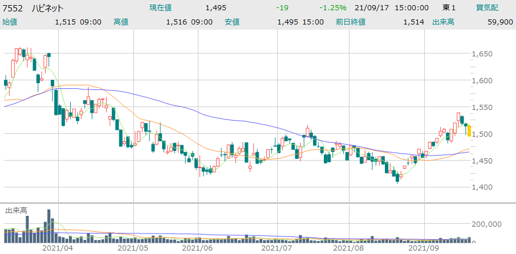
Task: Click the yellow latest candlestick
Action: coord(469,130)
